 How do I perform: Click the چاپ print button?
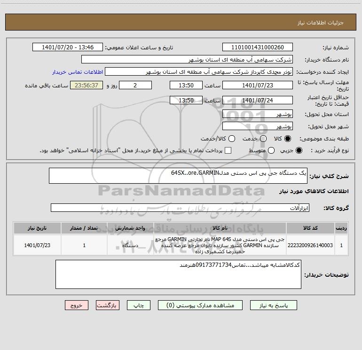(x=139, y=305)
